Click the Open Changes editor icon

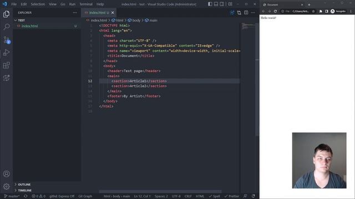[239, 13]
